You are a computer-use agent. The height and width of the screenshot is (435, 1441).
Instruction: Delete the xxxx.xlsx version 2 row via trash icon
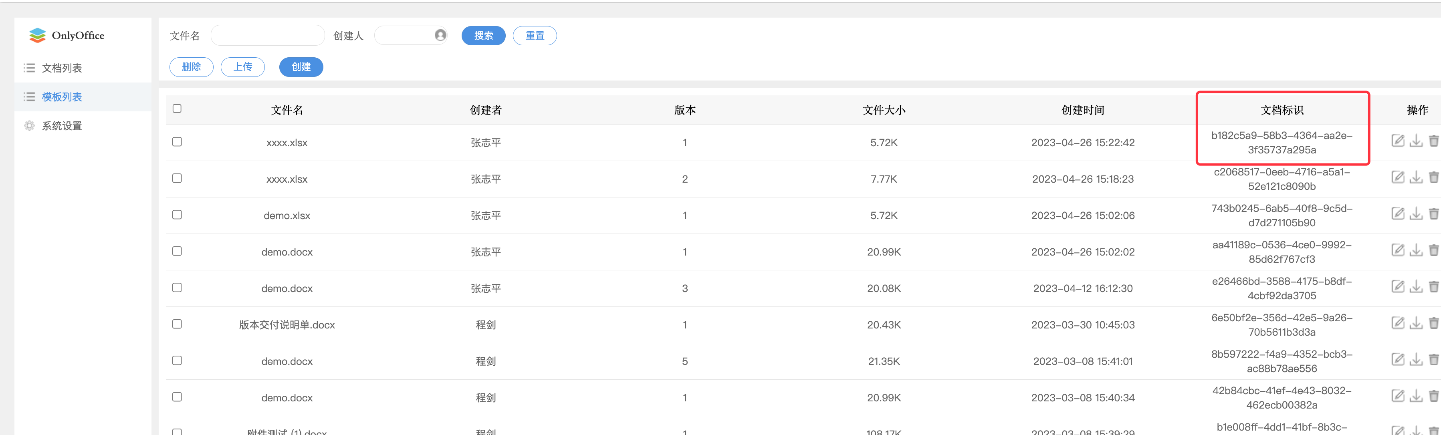pyautogui.click(x=1434, y=177)
